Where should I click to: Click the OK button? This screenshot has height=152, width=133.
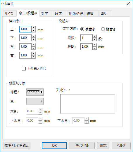coord(54,146)
